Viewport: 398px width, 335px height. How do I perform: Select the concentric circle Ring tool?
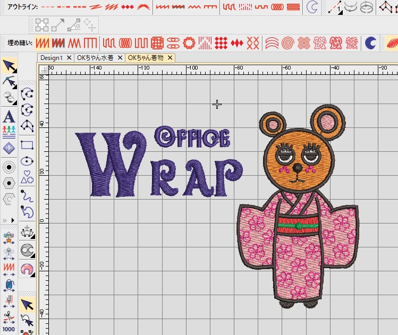pos(9,167)
